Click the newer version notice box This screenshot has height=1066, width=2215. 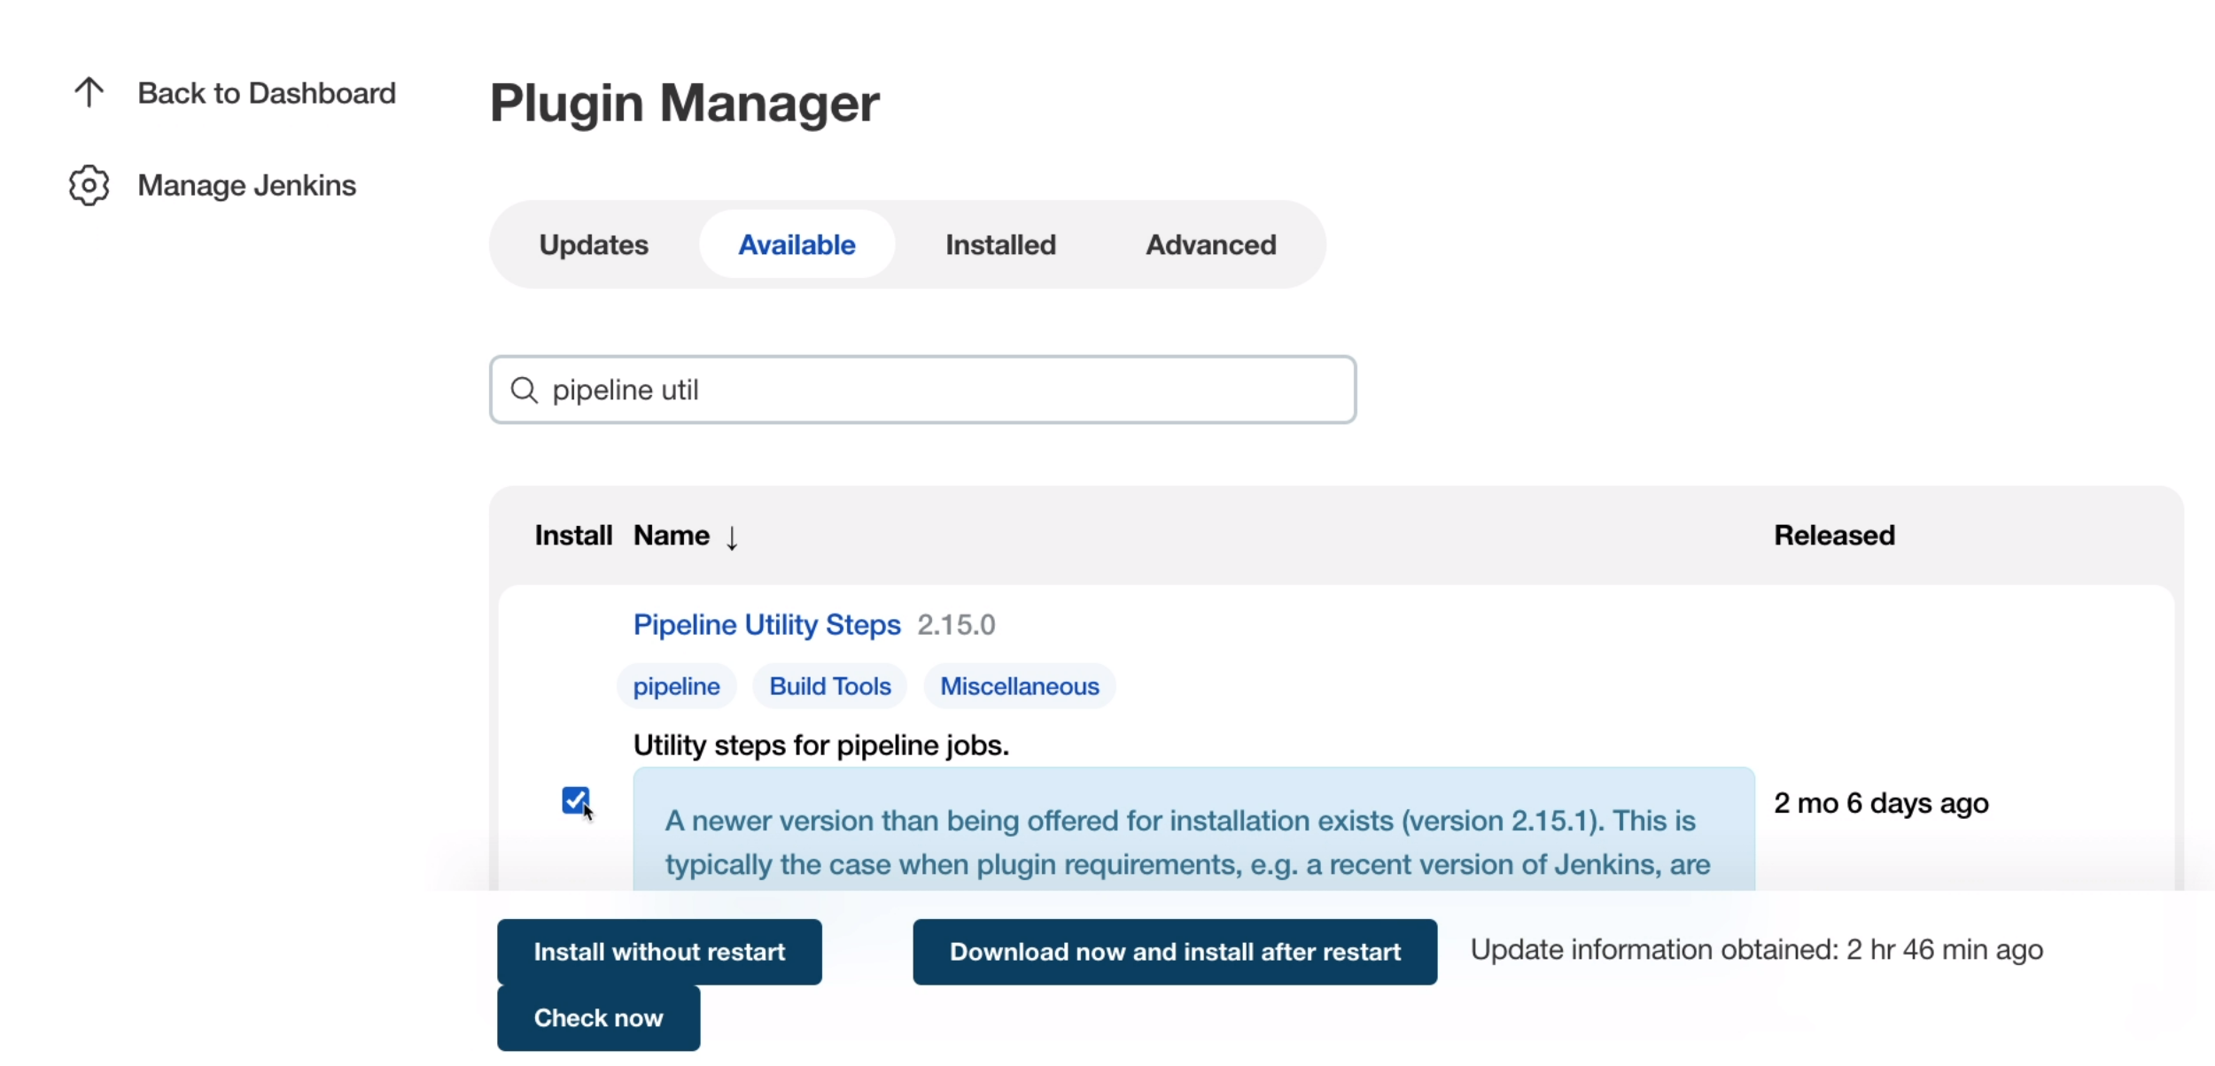[1193, 829]
